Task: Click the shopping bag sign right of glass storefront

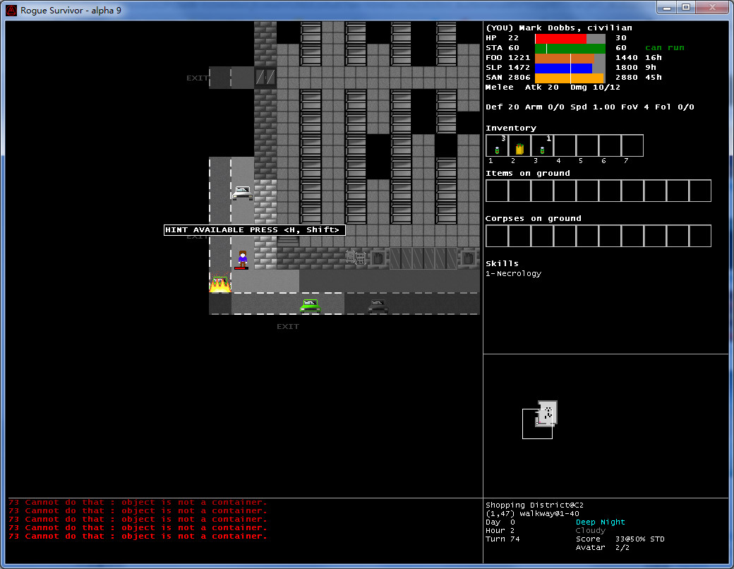Action: coord(468,258)
